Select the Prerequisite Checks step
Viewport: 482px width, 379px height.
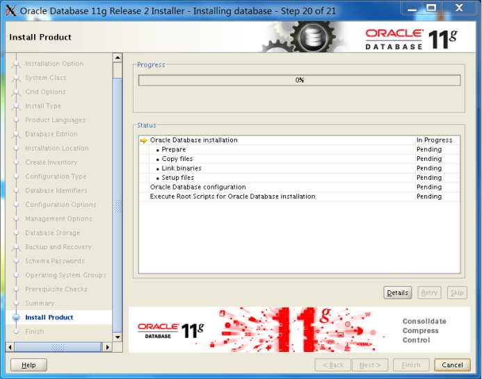click(56, 289)
